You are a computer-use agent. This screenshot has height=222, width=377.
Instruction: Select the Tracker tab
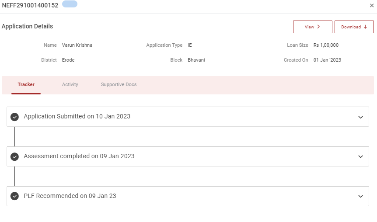26,85
